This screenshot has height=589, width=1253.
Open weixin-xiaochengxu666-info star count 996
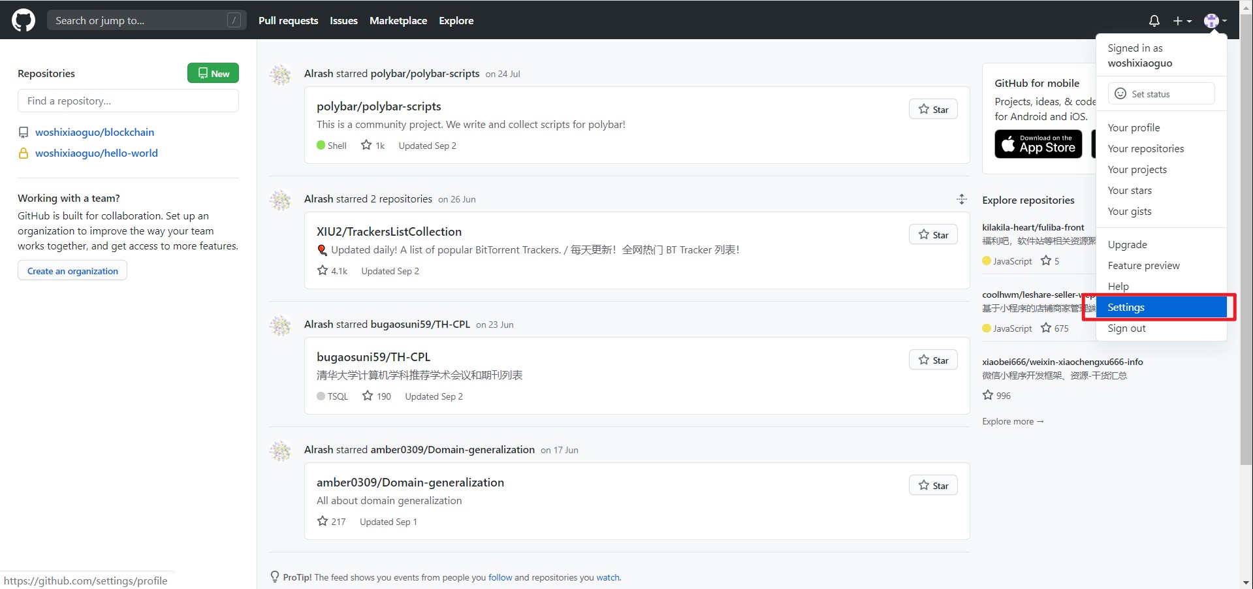(x=996, y=396)
